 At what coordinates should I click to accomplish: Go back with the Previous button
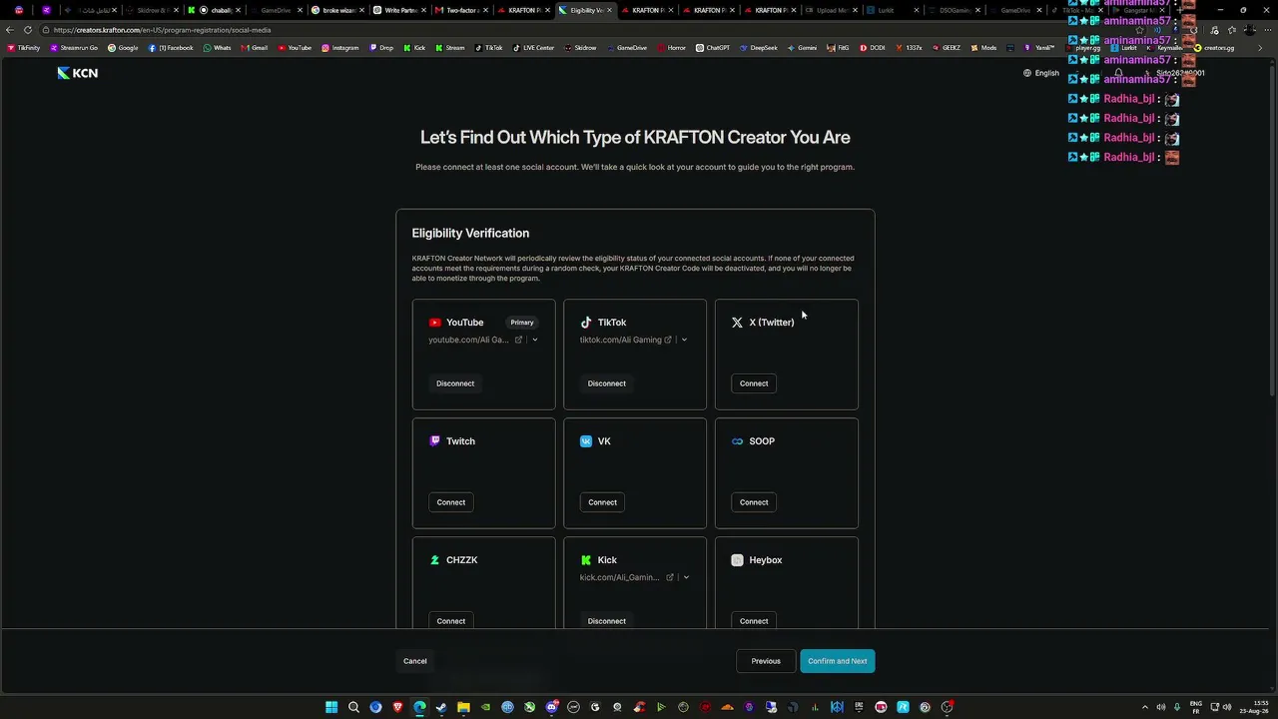pyautogui.click(x=766, y=661)
